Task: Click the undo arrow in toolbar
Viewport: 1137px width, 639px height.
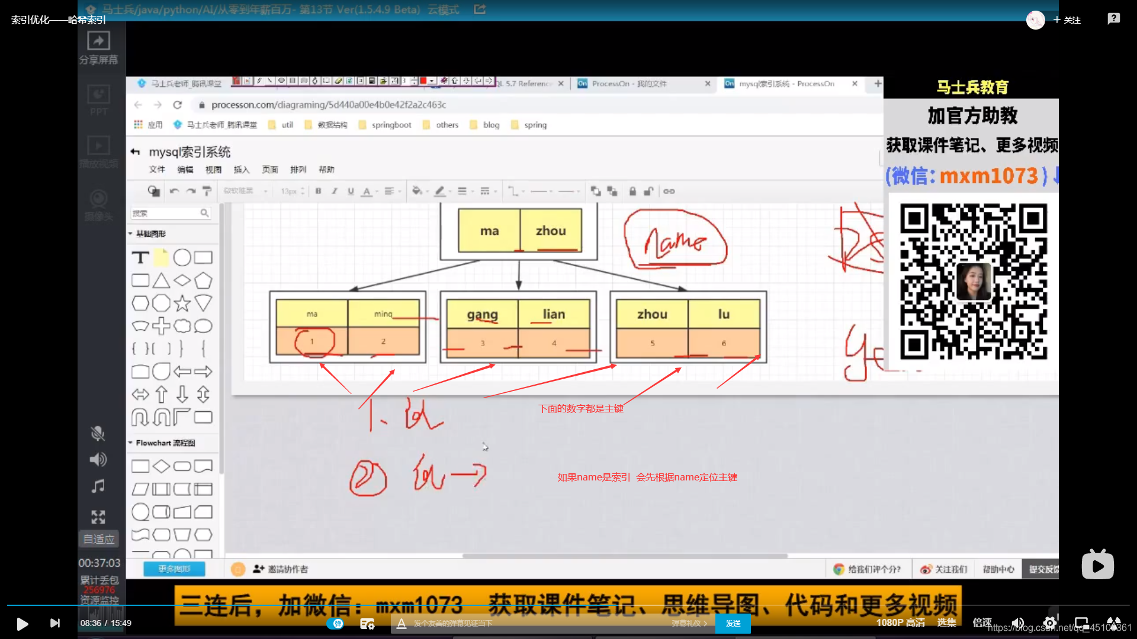Action: click(174, 191)
